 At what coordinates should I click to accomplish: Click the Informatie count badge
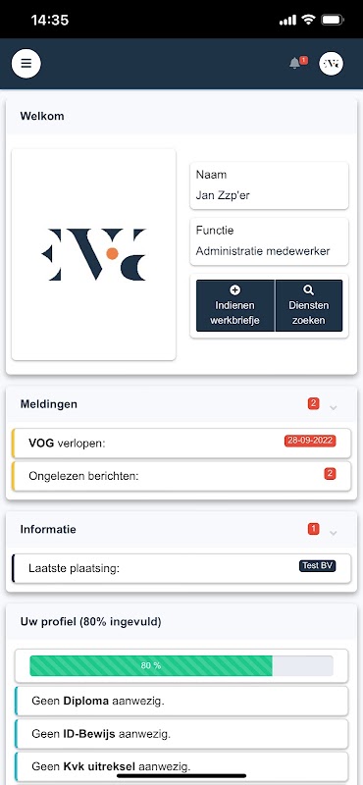pos(313,529)
